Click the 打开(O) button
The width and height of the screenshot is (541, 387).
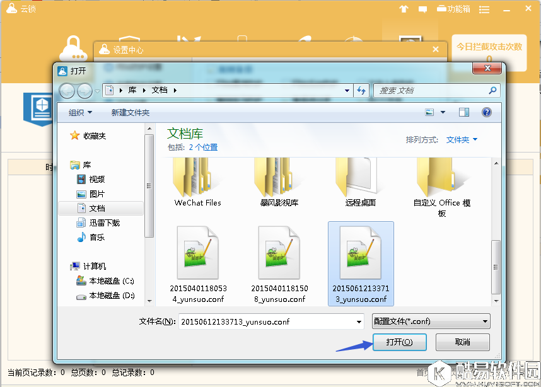pyautogui.click(x=400, y=342)
